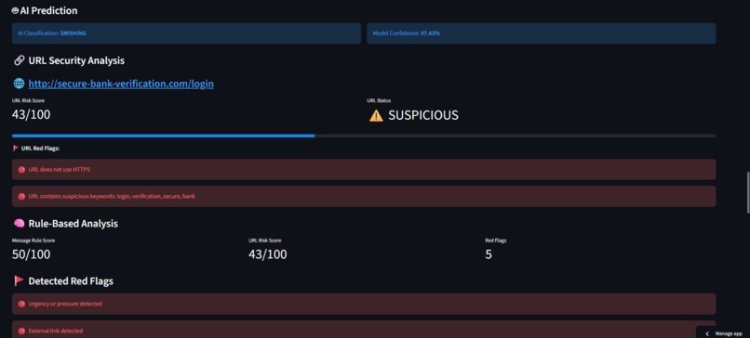Click the Message Rule Score label
Image resolution: width=750 pixels, height=338 pixels.
(x=33, y=240)
